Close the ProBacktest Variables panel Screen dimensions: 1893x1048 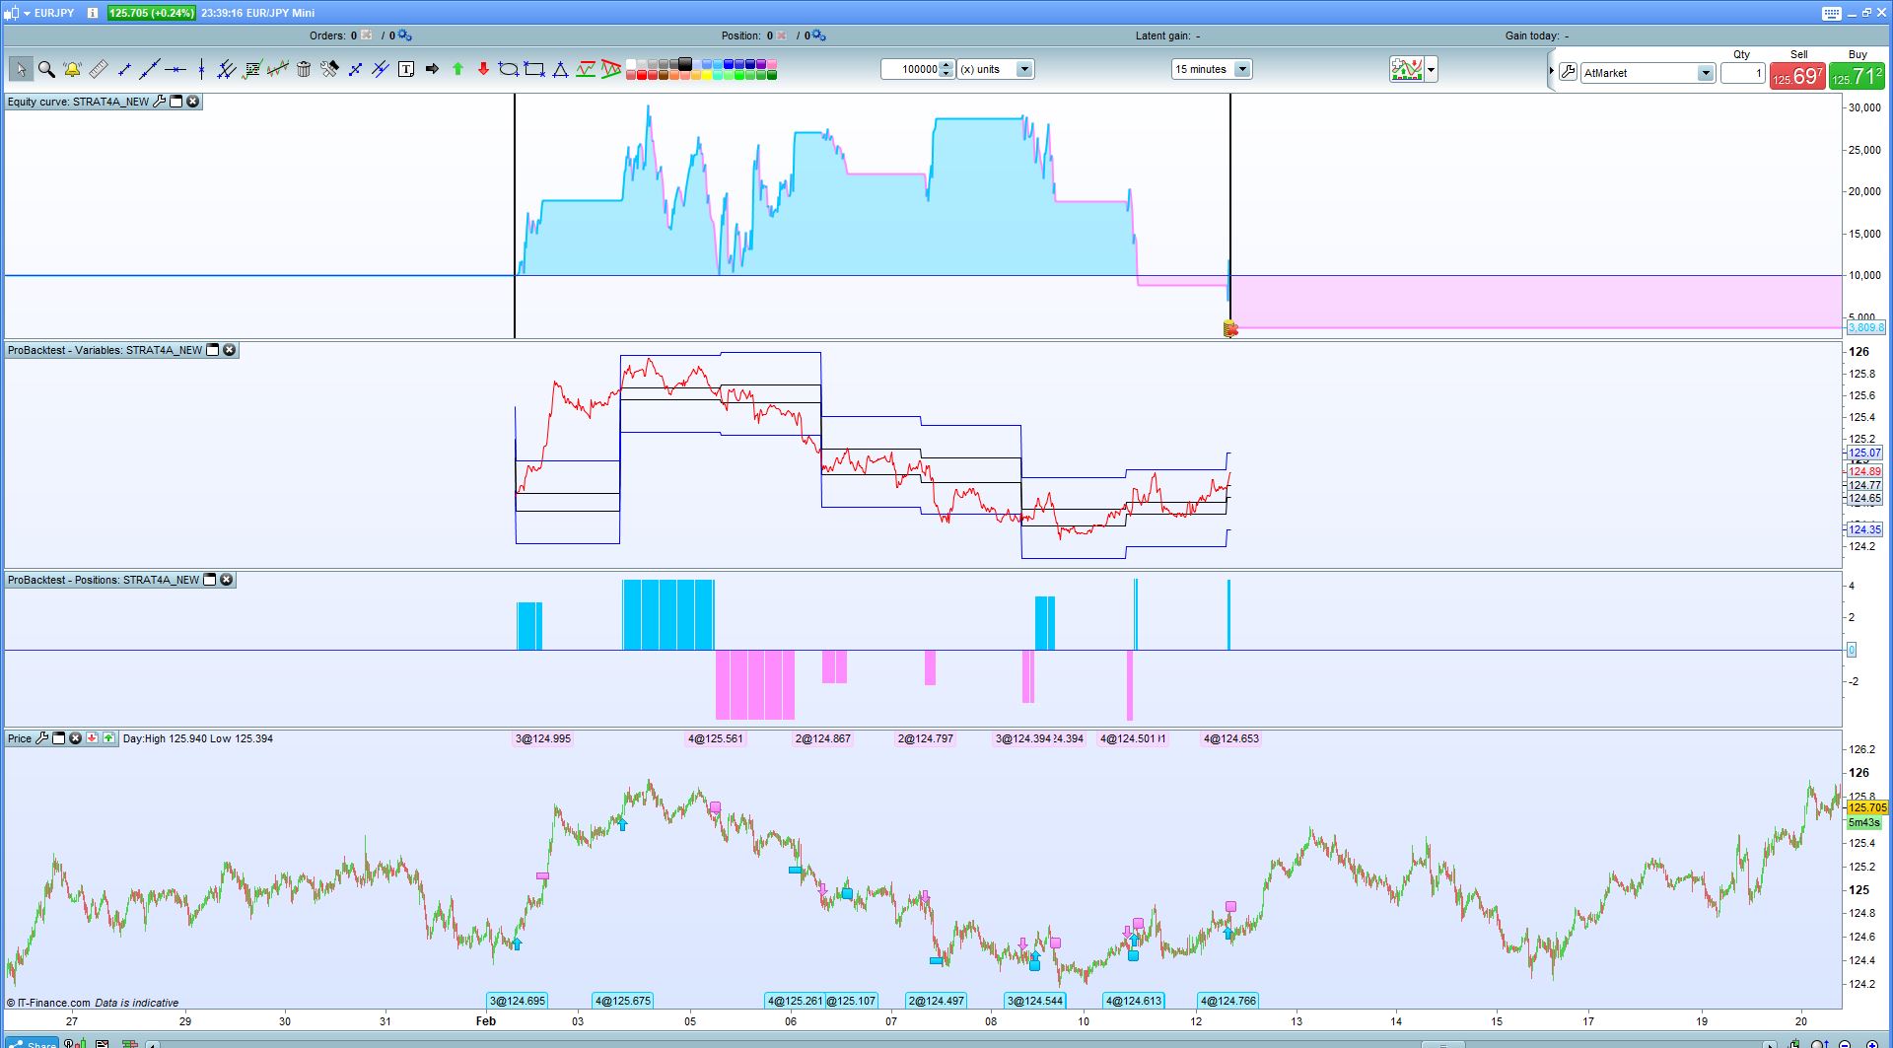click(229, 350)
